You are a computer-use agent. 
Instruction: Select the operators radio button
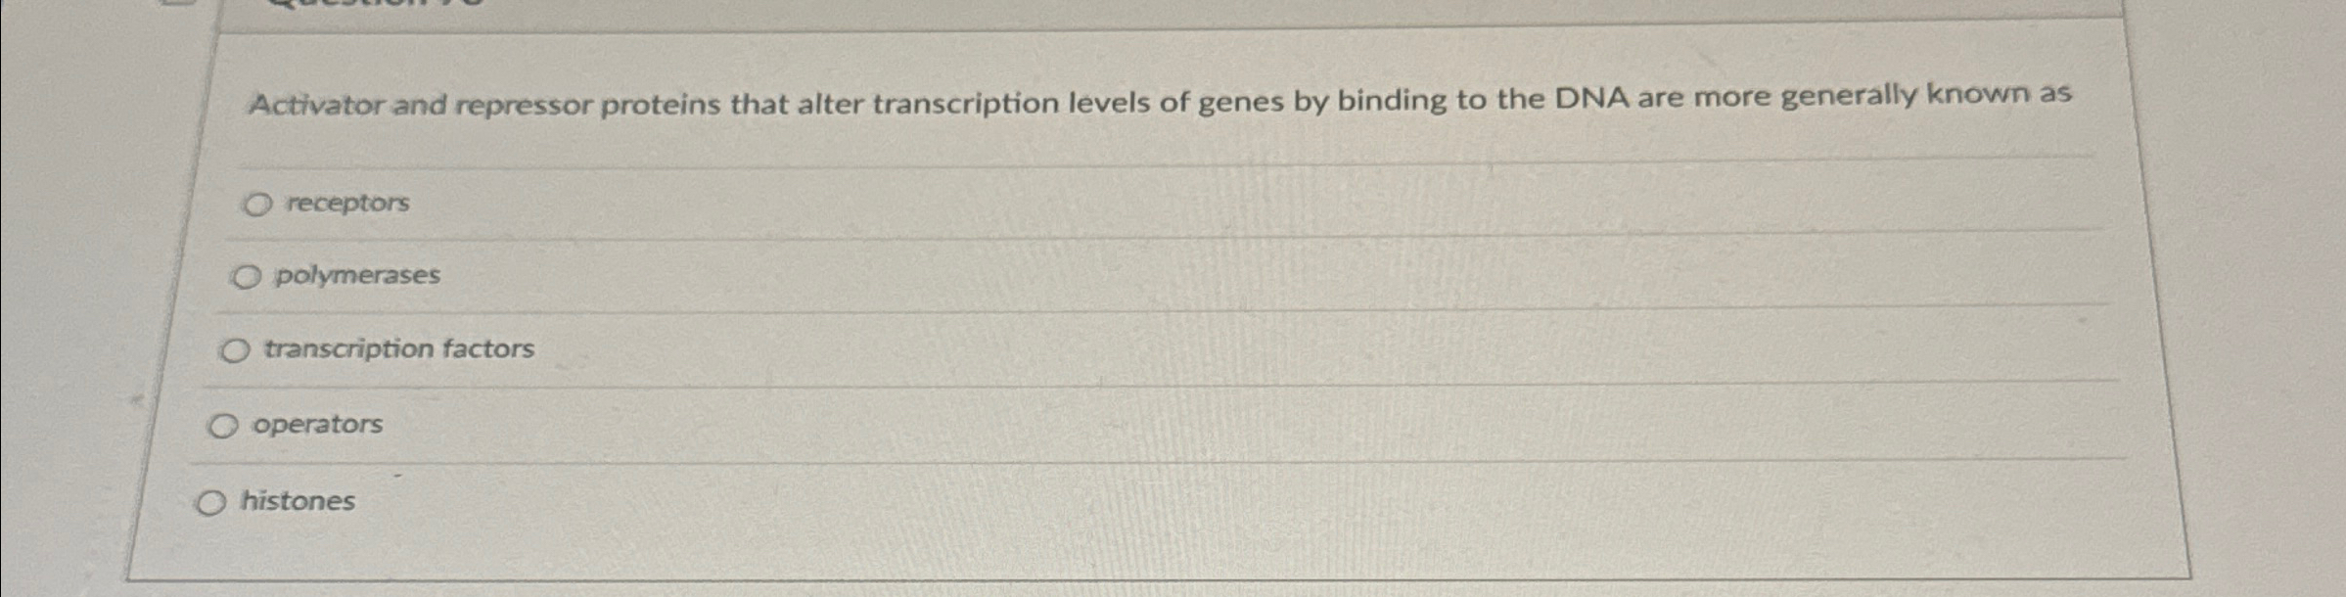pyautogui.click(x=225, y=426)
